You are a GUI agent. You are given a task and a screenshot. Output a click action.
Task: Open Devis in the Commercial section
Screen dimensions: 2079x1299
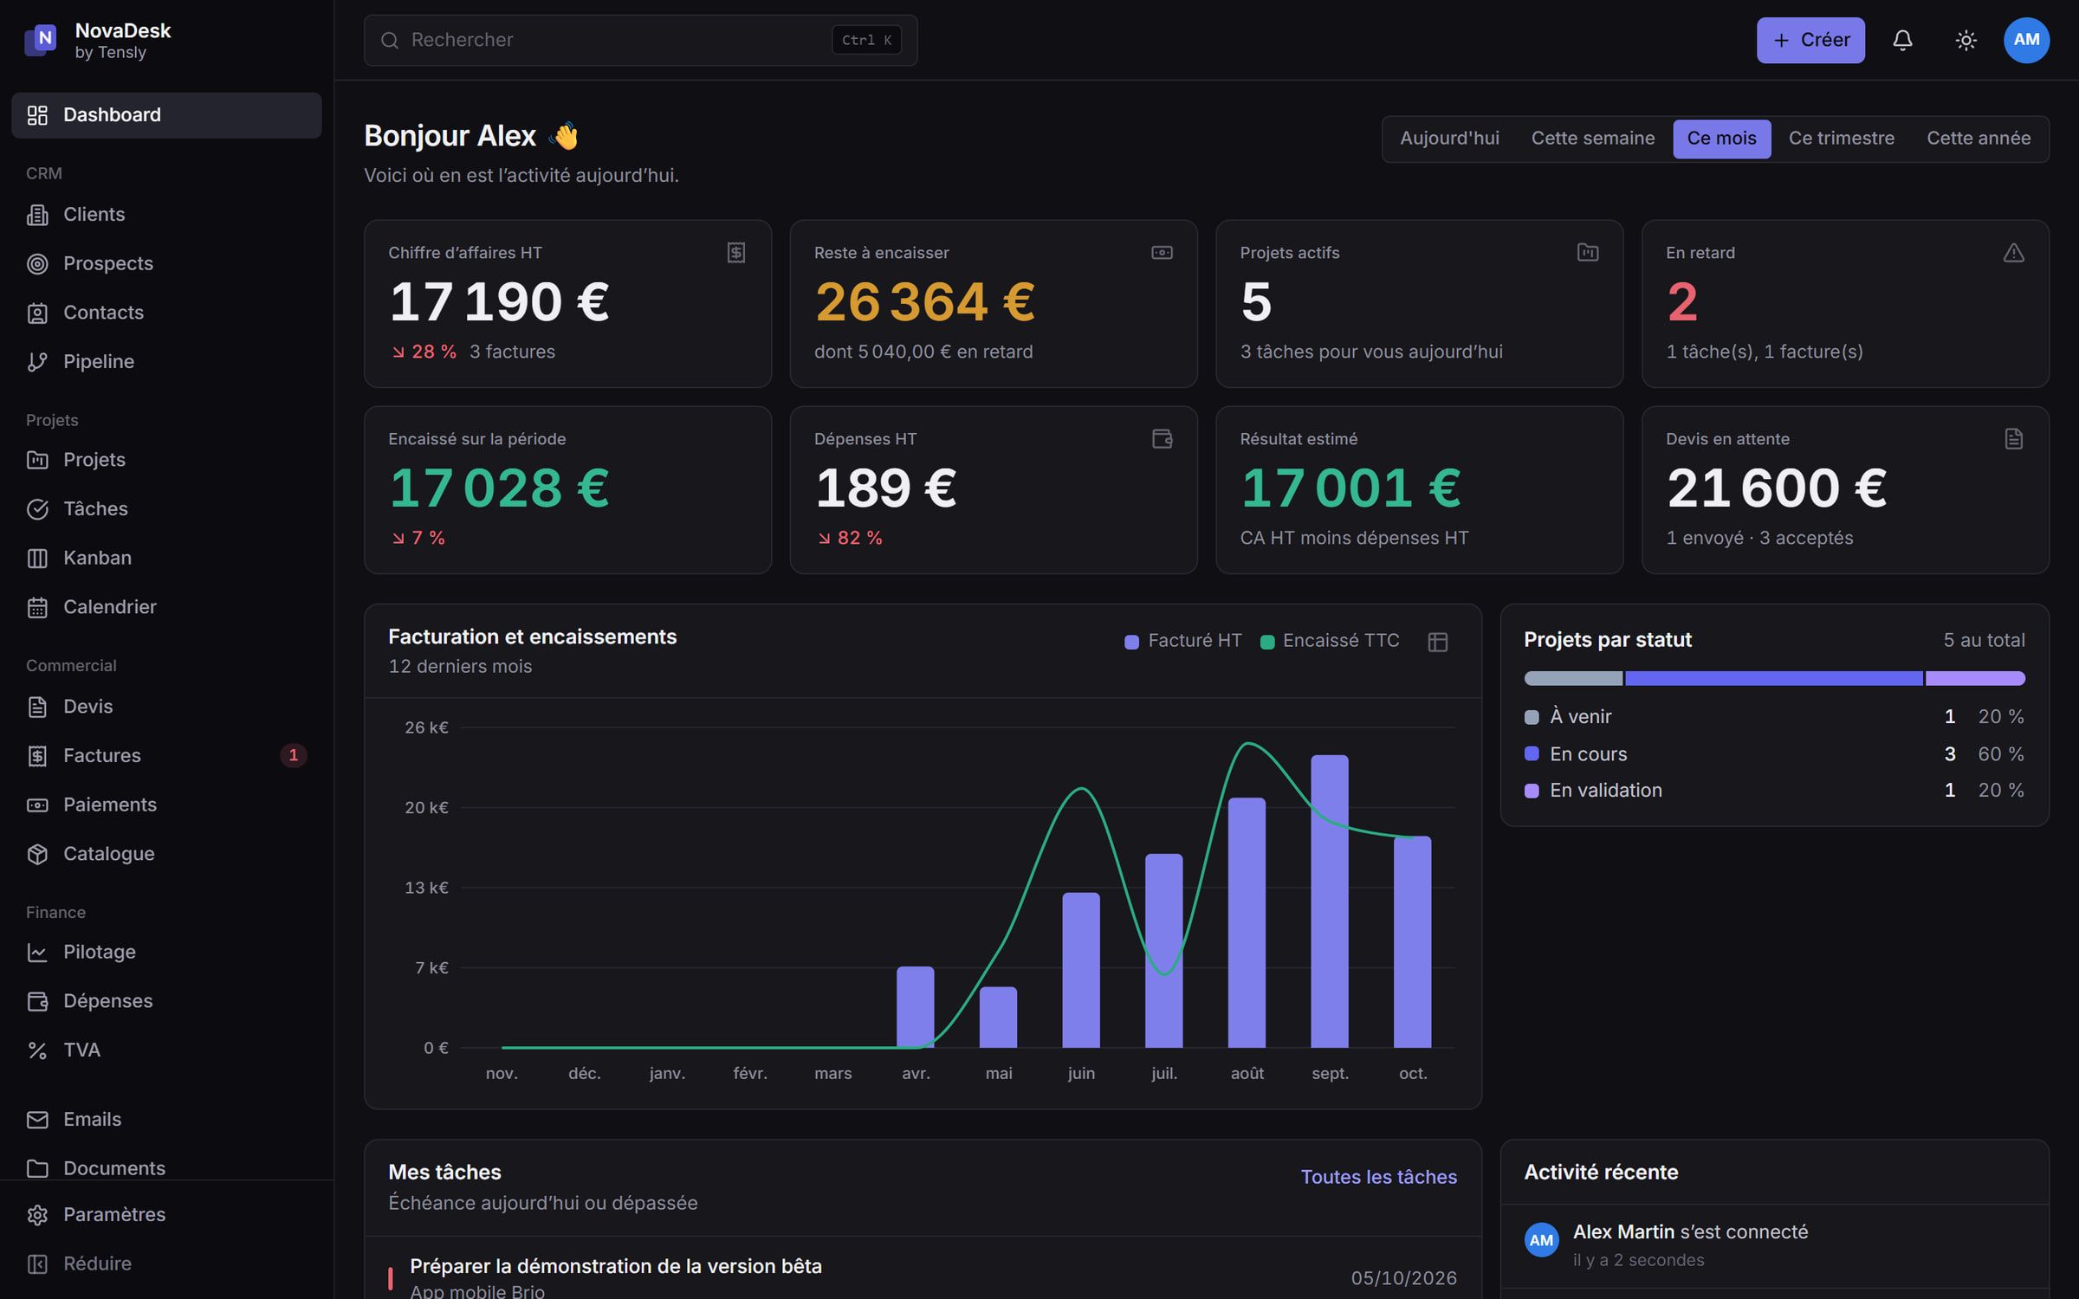point(166,707)
